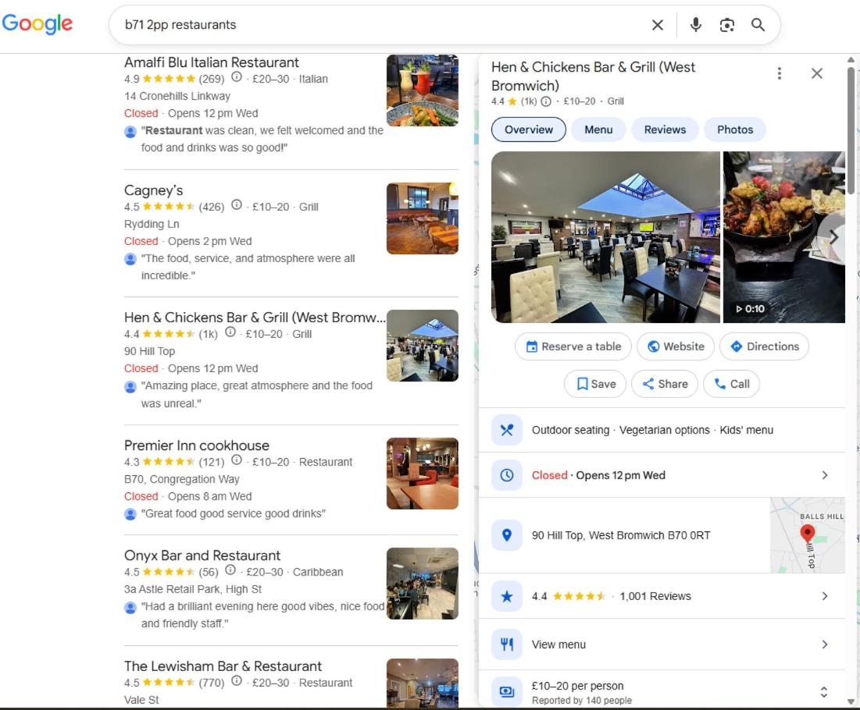Close the Hen & Chickens details panel

point(817,73)
